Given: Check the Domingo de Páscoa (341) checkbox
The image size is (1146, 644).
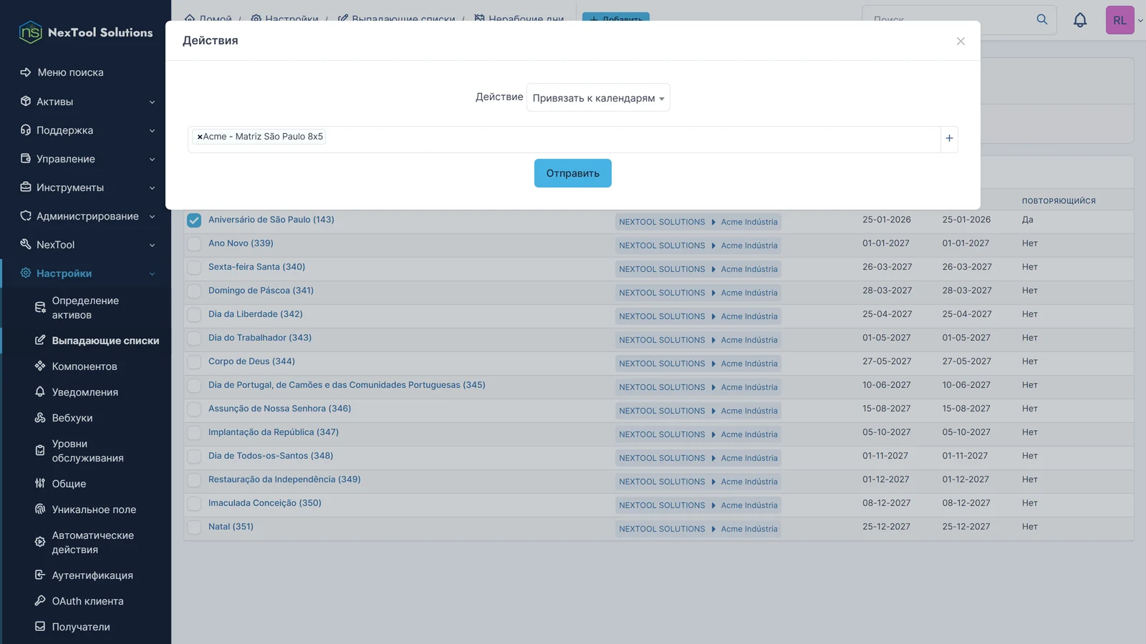Looking at the screenshot, I should pyautogui.click(x=194, y=291).
